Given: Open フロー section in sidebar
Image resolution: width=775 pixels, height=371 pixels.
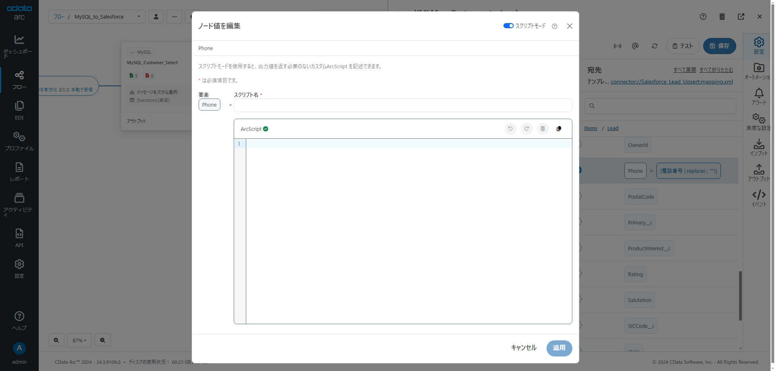Looking at the screenshot, I should pyautogui.click(x=19, y=80).
